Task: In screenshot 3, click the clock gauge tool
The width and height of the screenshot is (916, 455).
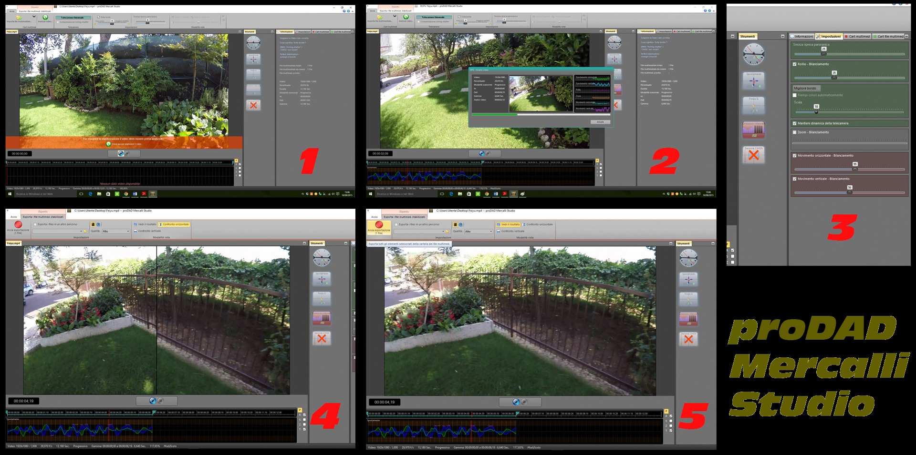Action: (753, 54)
